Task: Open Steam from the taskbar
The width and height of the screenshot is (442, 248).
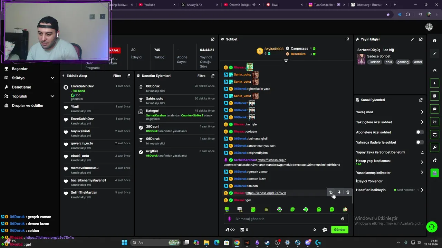Action: click(267, 242)
